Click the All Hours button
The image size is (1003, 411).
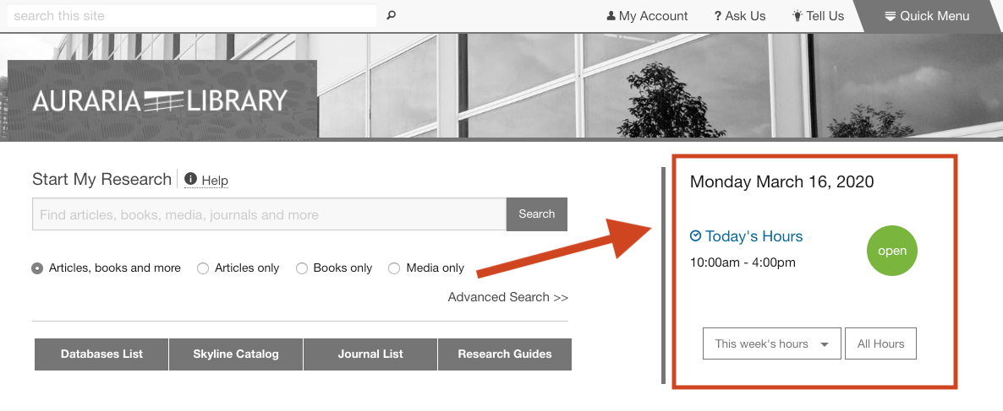click(881, 344)
